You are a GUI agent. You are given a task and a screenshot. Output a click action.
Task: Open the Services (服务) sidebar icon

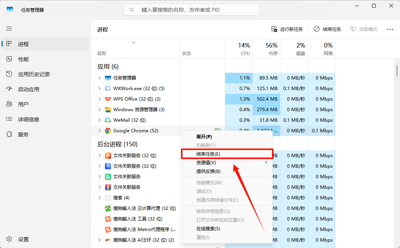click(x=9, y=135)
